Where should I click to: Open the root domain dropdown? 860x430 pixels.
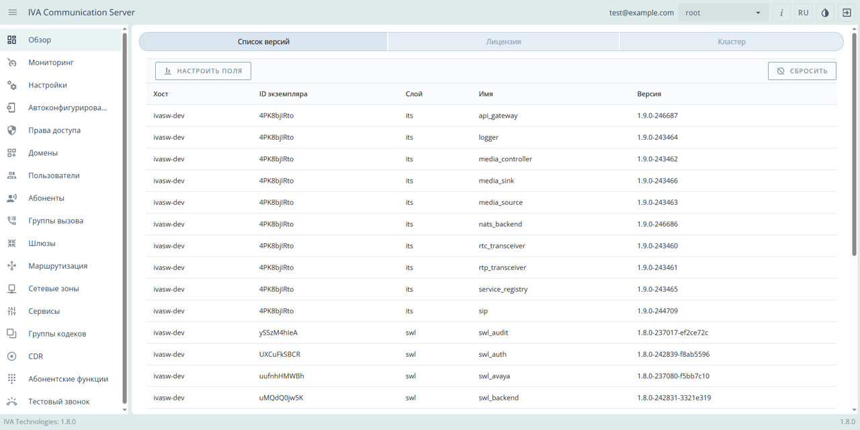click(x=722, y=13)
